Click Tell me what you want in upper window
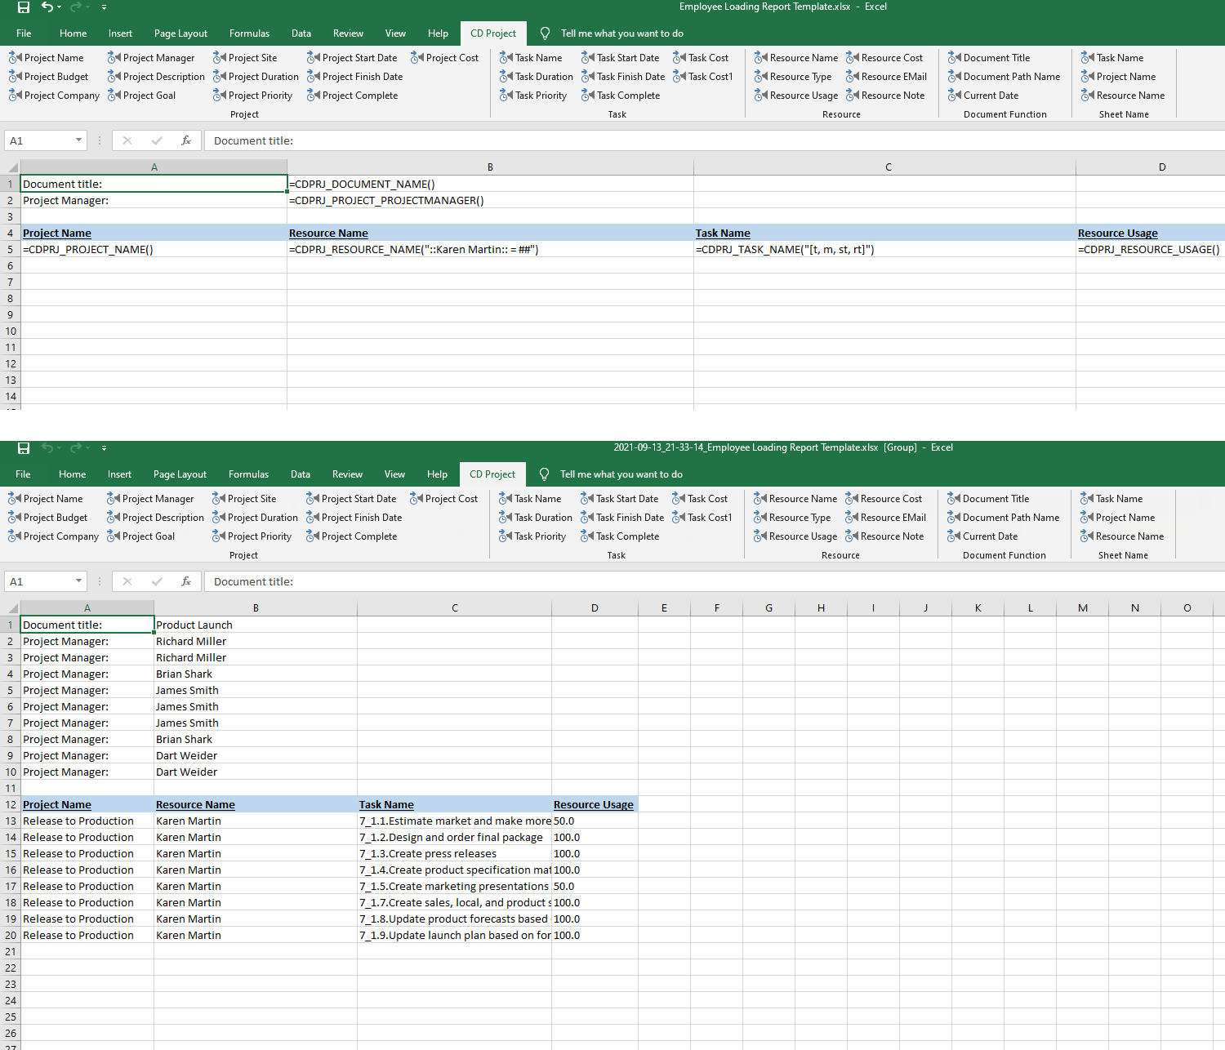 coord(621,33)
